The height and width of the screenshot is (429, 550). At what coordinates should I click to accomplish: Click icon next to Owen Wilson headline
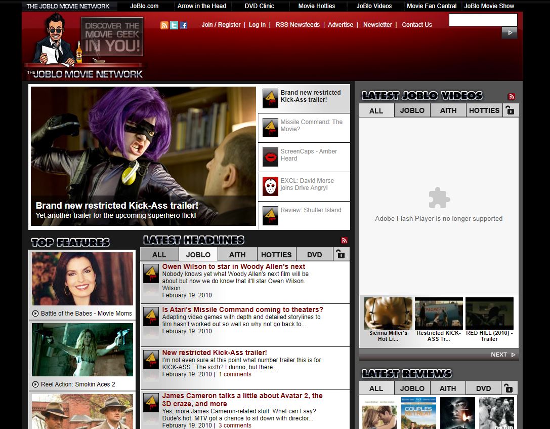[151, 274]
